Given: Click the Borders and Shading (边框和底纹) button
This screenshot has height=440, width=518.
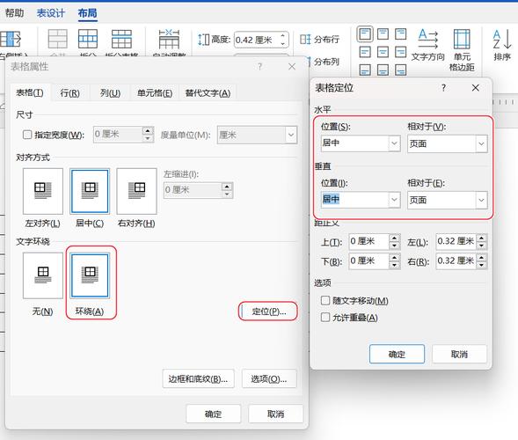Looking at the screenshot, I should [198, 378].
